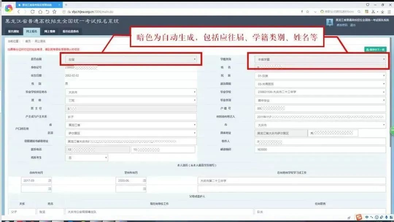Expand the 民族 dropdown showing 01-汉族
The width and height of the screenshot is (394, 222).
(320, 76)
